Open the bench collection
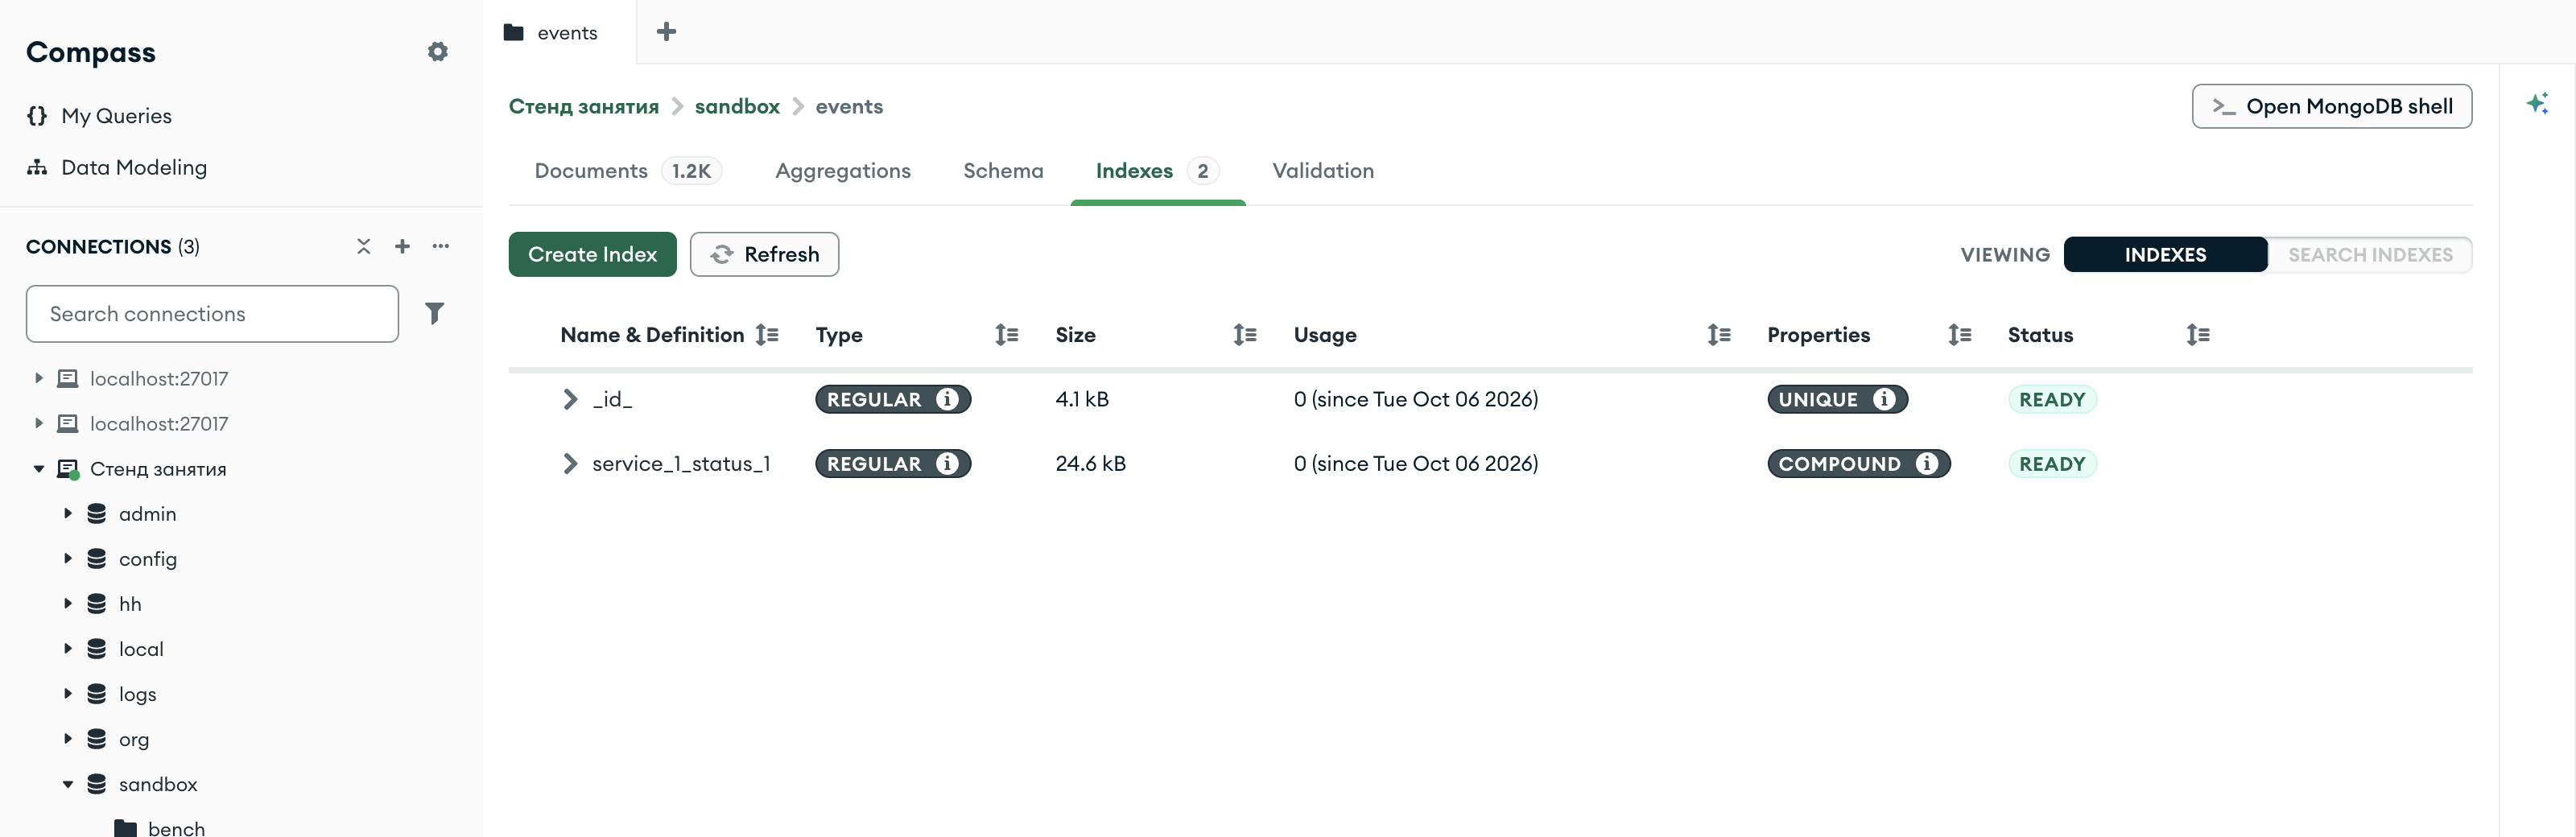 176,827
